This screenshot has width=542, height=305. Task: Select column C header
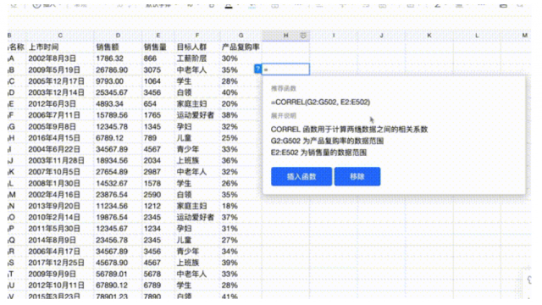(60, 36)
